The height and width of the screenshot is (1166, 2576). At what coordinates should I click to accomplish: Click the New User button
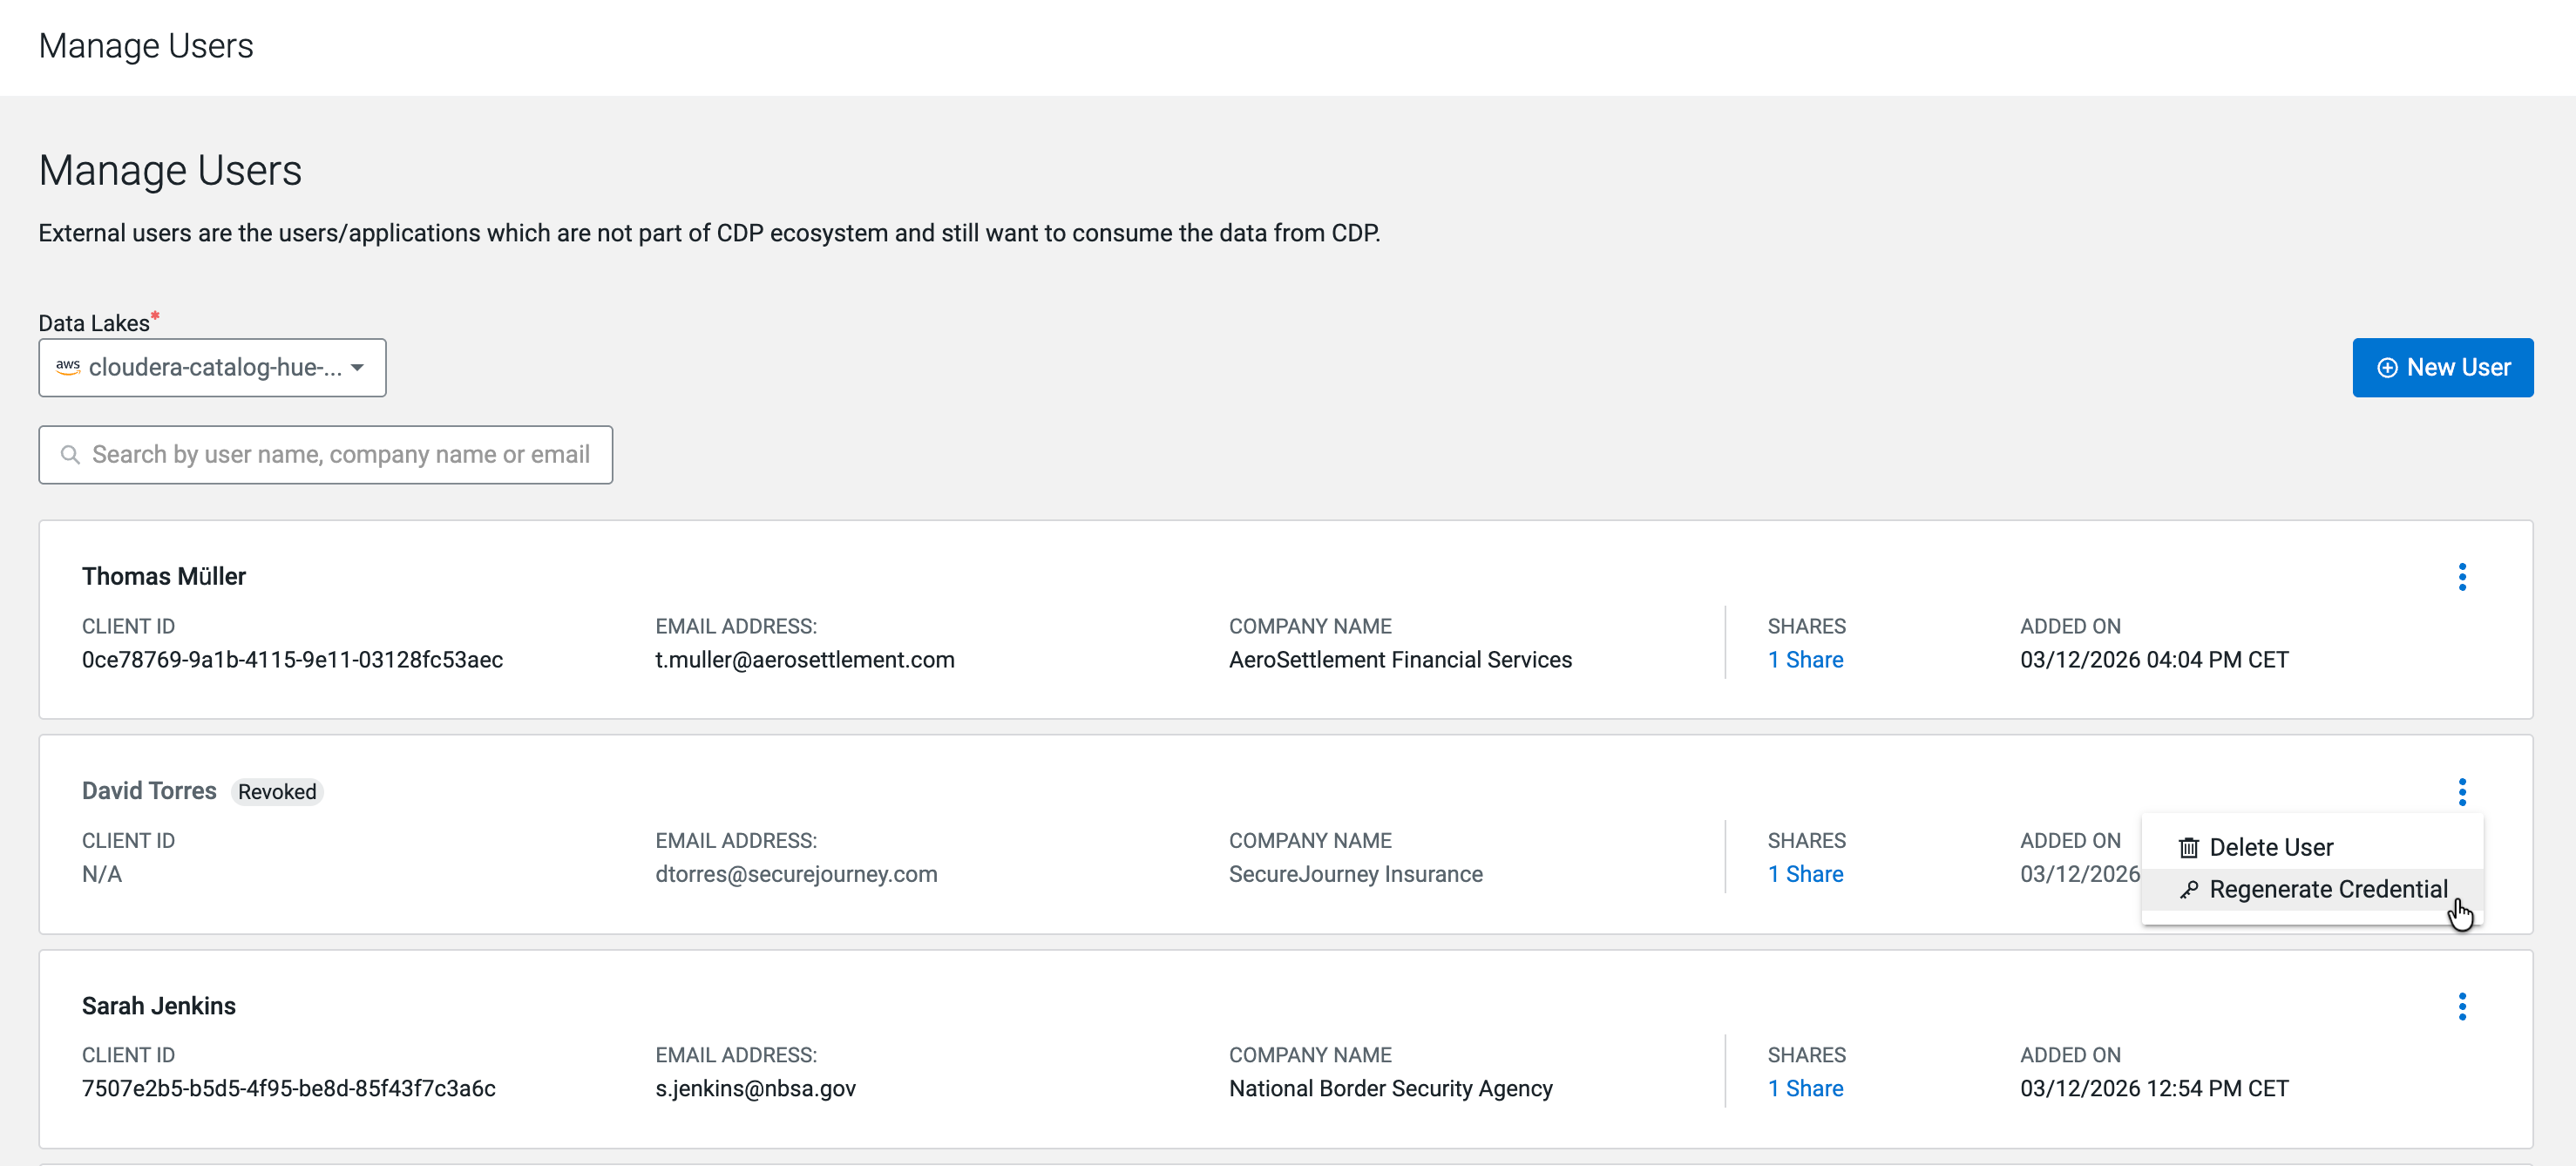tap(2441, 368)
